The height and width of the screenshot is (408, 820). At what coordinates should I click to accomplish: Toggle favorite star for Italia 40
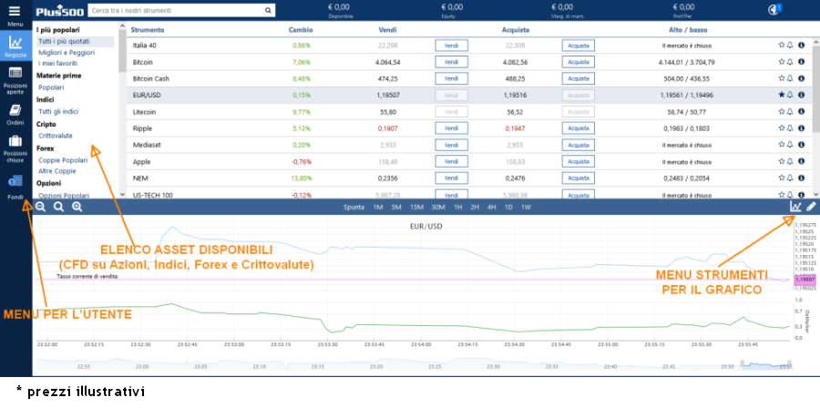point(781,45)
